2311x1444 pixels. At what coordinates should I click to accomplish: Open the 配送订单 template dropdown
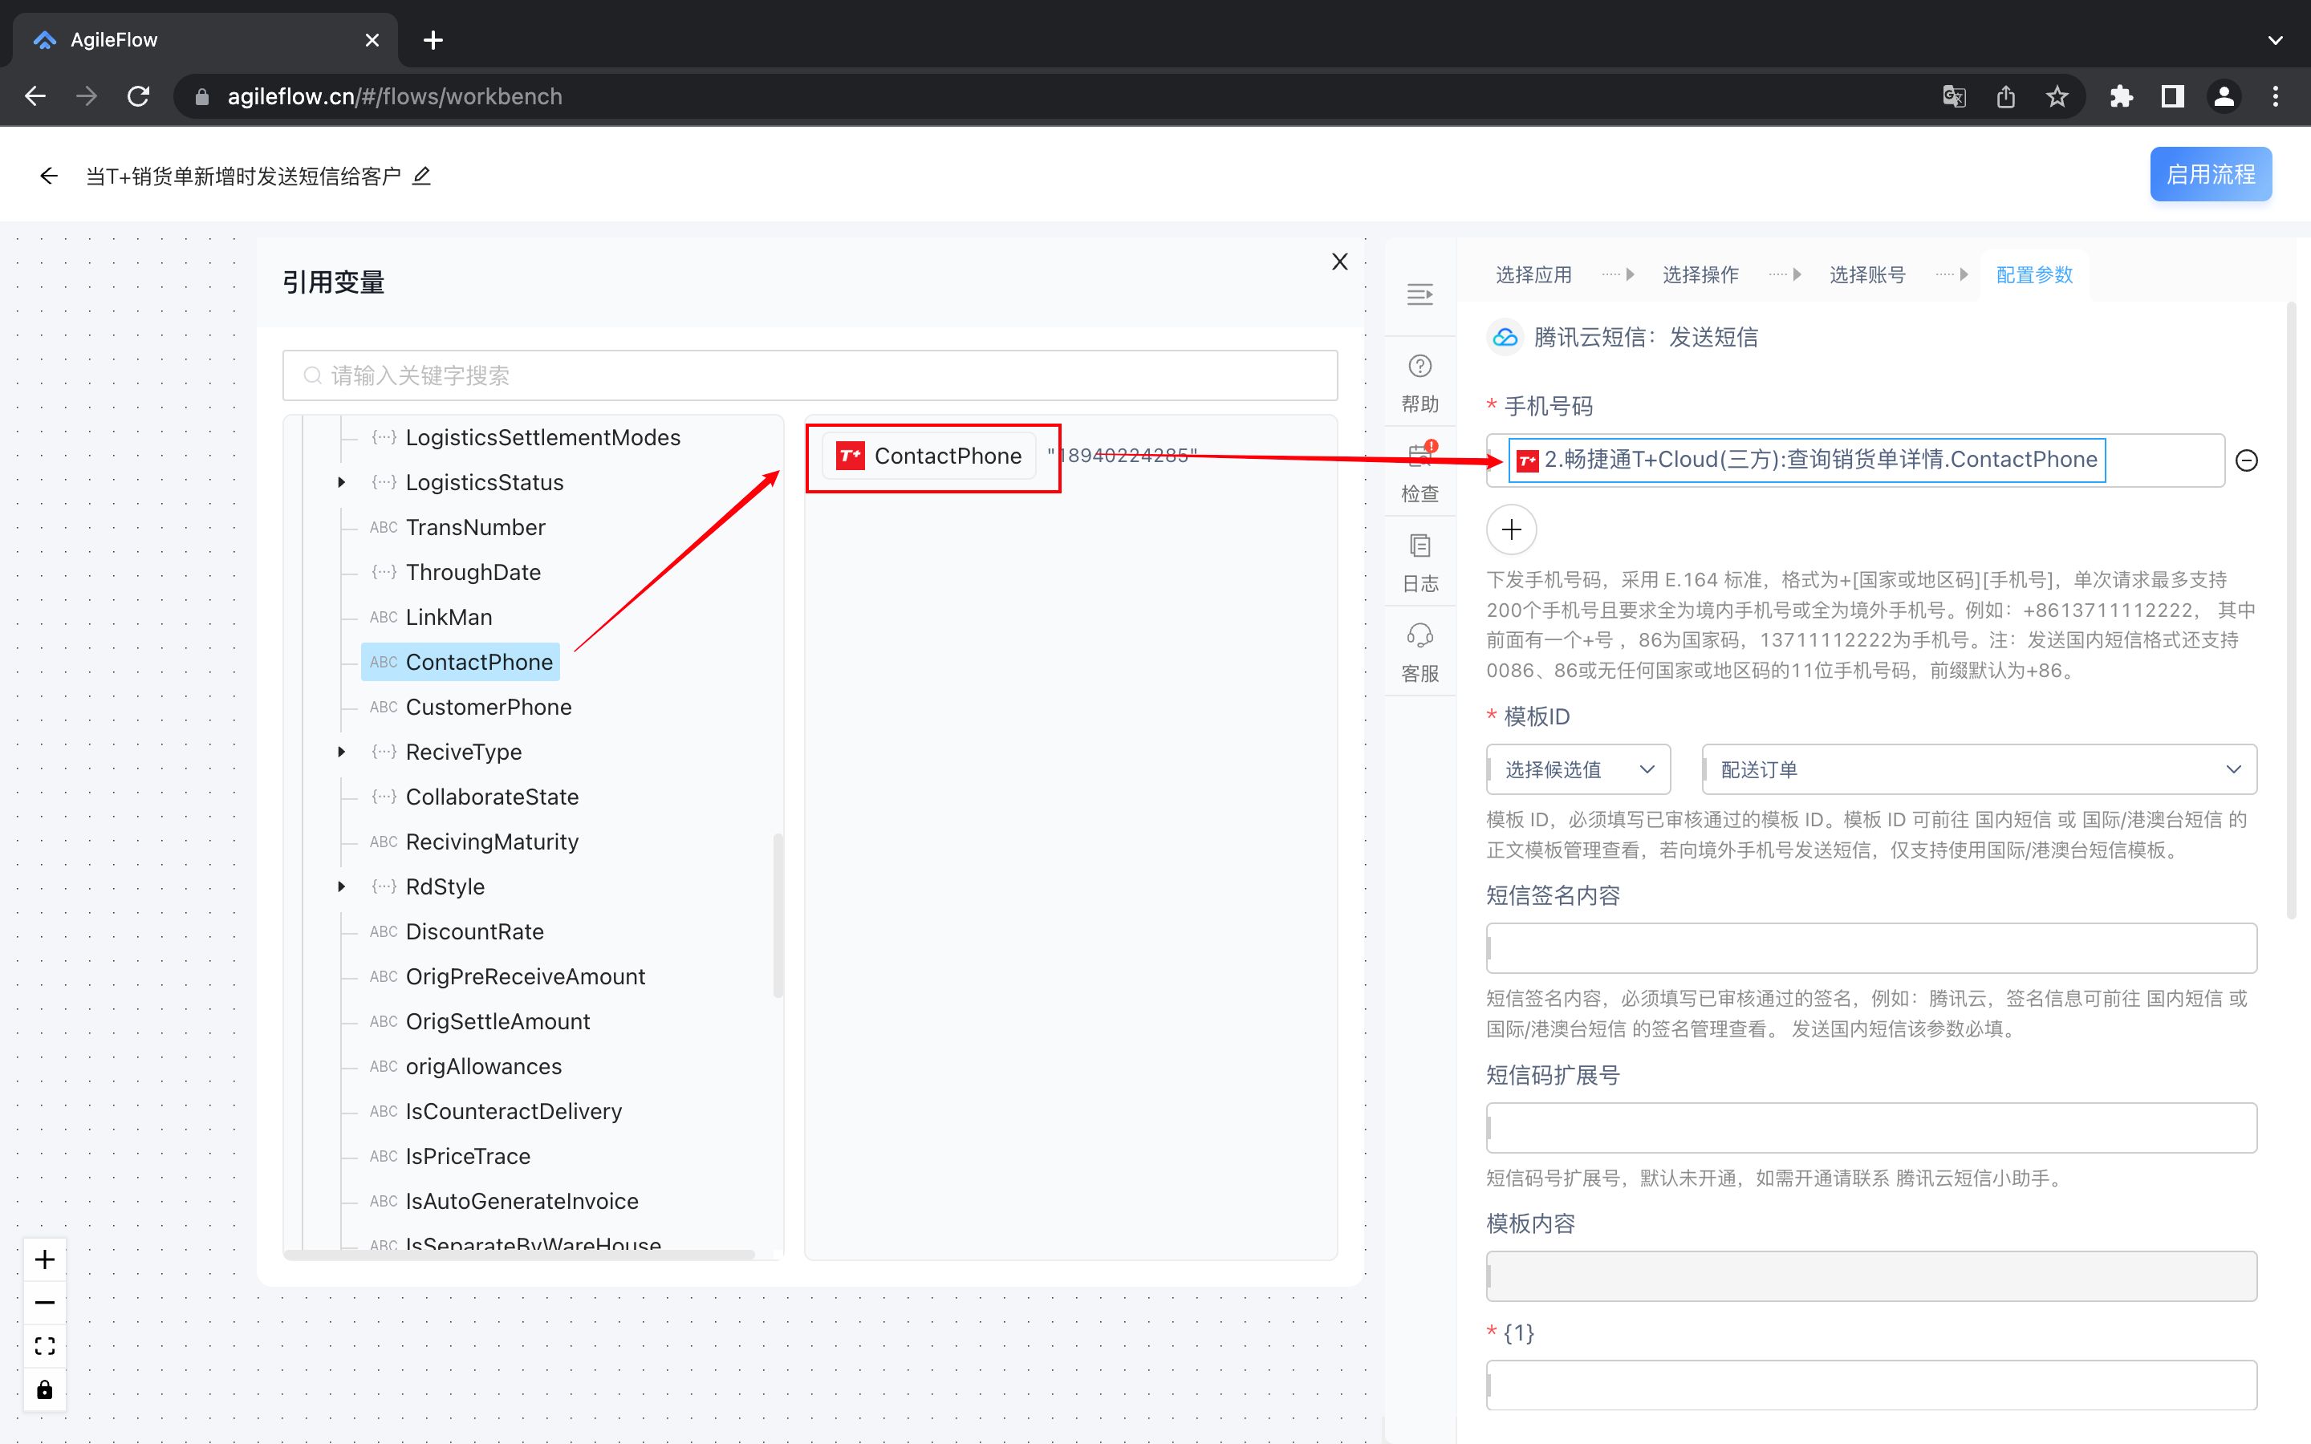click(x=1979, y=769)
